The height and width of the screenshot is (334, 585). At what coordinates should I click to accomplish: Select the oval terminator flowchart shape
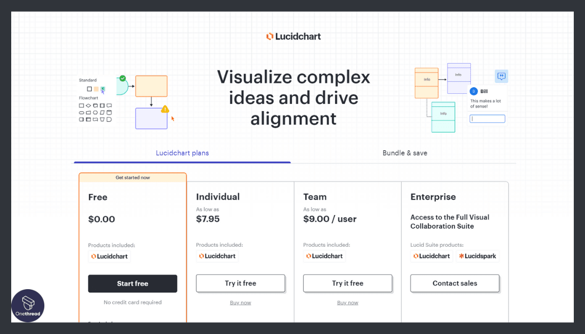[x=81, y=112]
